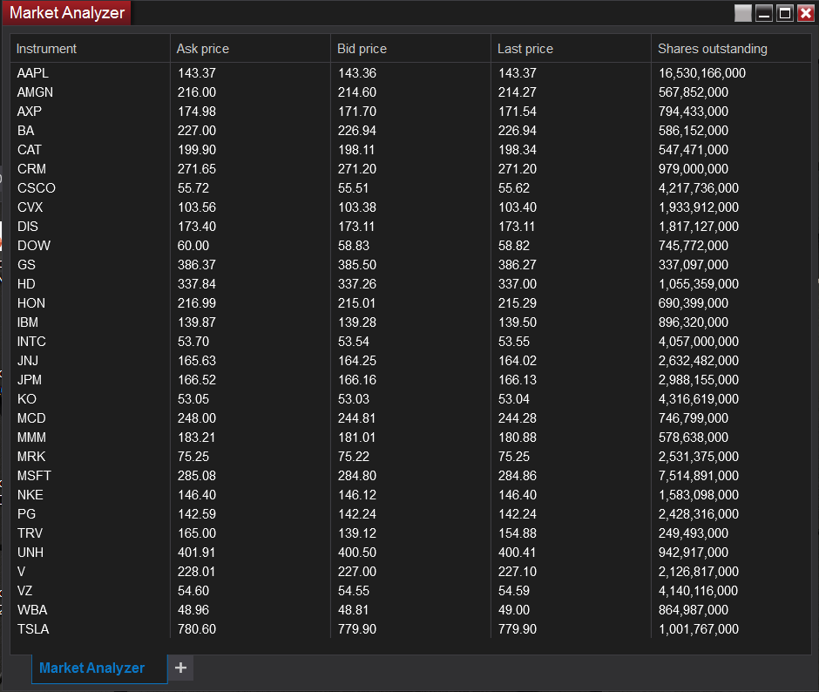Sort by Bid price column header
The width and height of the screenshot is (819, 692).
410,49
